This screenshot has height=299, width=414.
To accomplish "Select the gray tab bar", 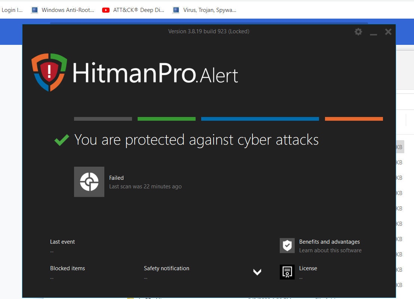I will click(103, 119).
